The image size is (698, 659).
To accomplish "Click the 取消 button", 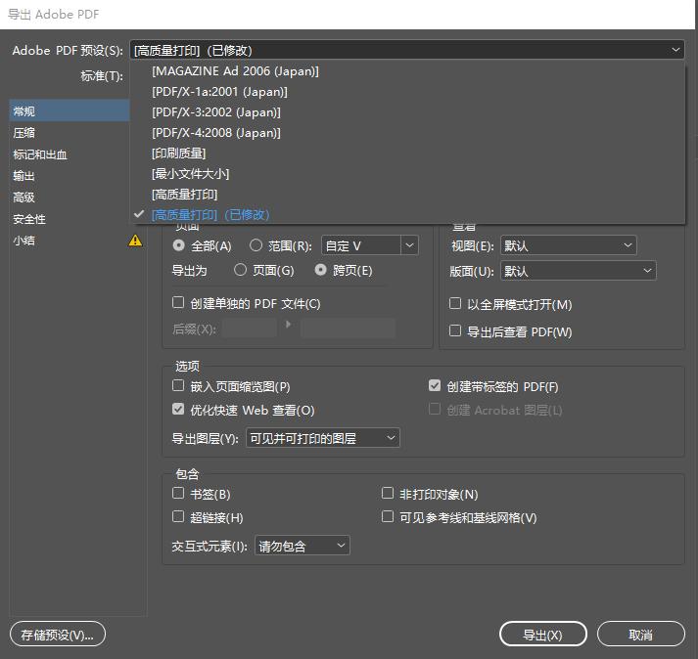I will pyautogui.click(x=640, y=635).
